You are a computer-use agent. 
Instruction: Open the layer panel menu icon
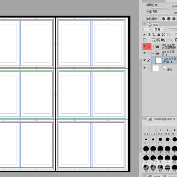pos(144,24)
